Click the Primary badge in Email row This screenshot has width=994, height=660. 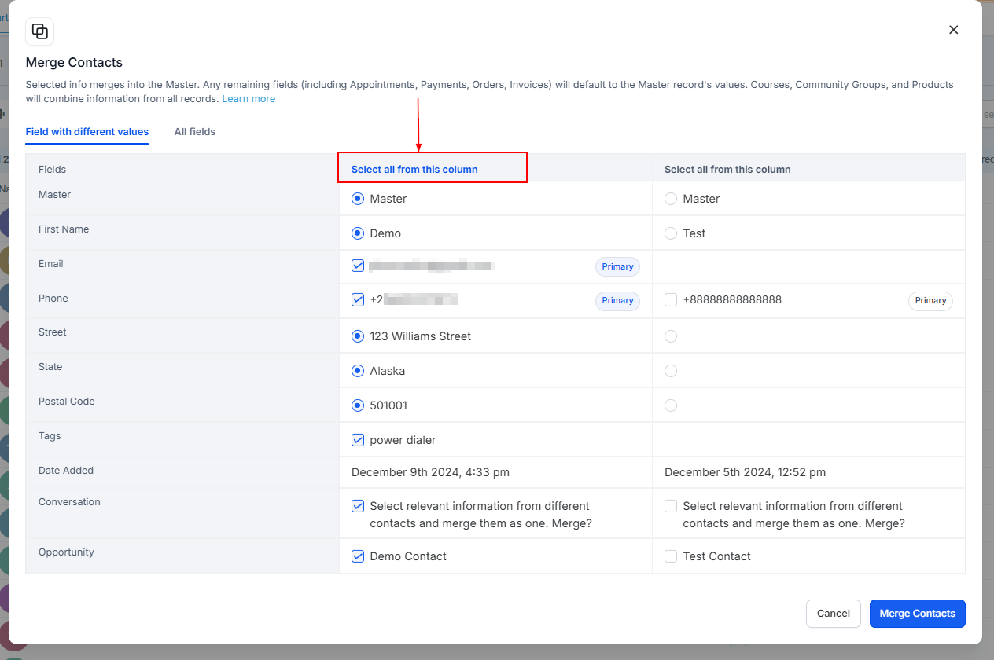pyautogui.click(x=617, y=267)
